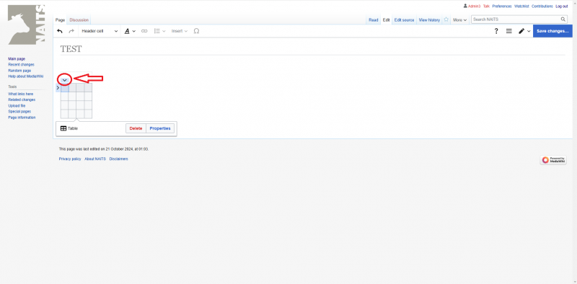
Task: Click the Table icon in the popup
Action: click(63, 128)
